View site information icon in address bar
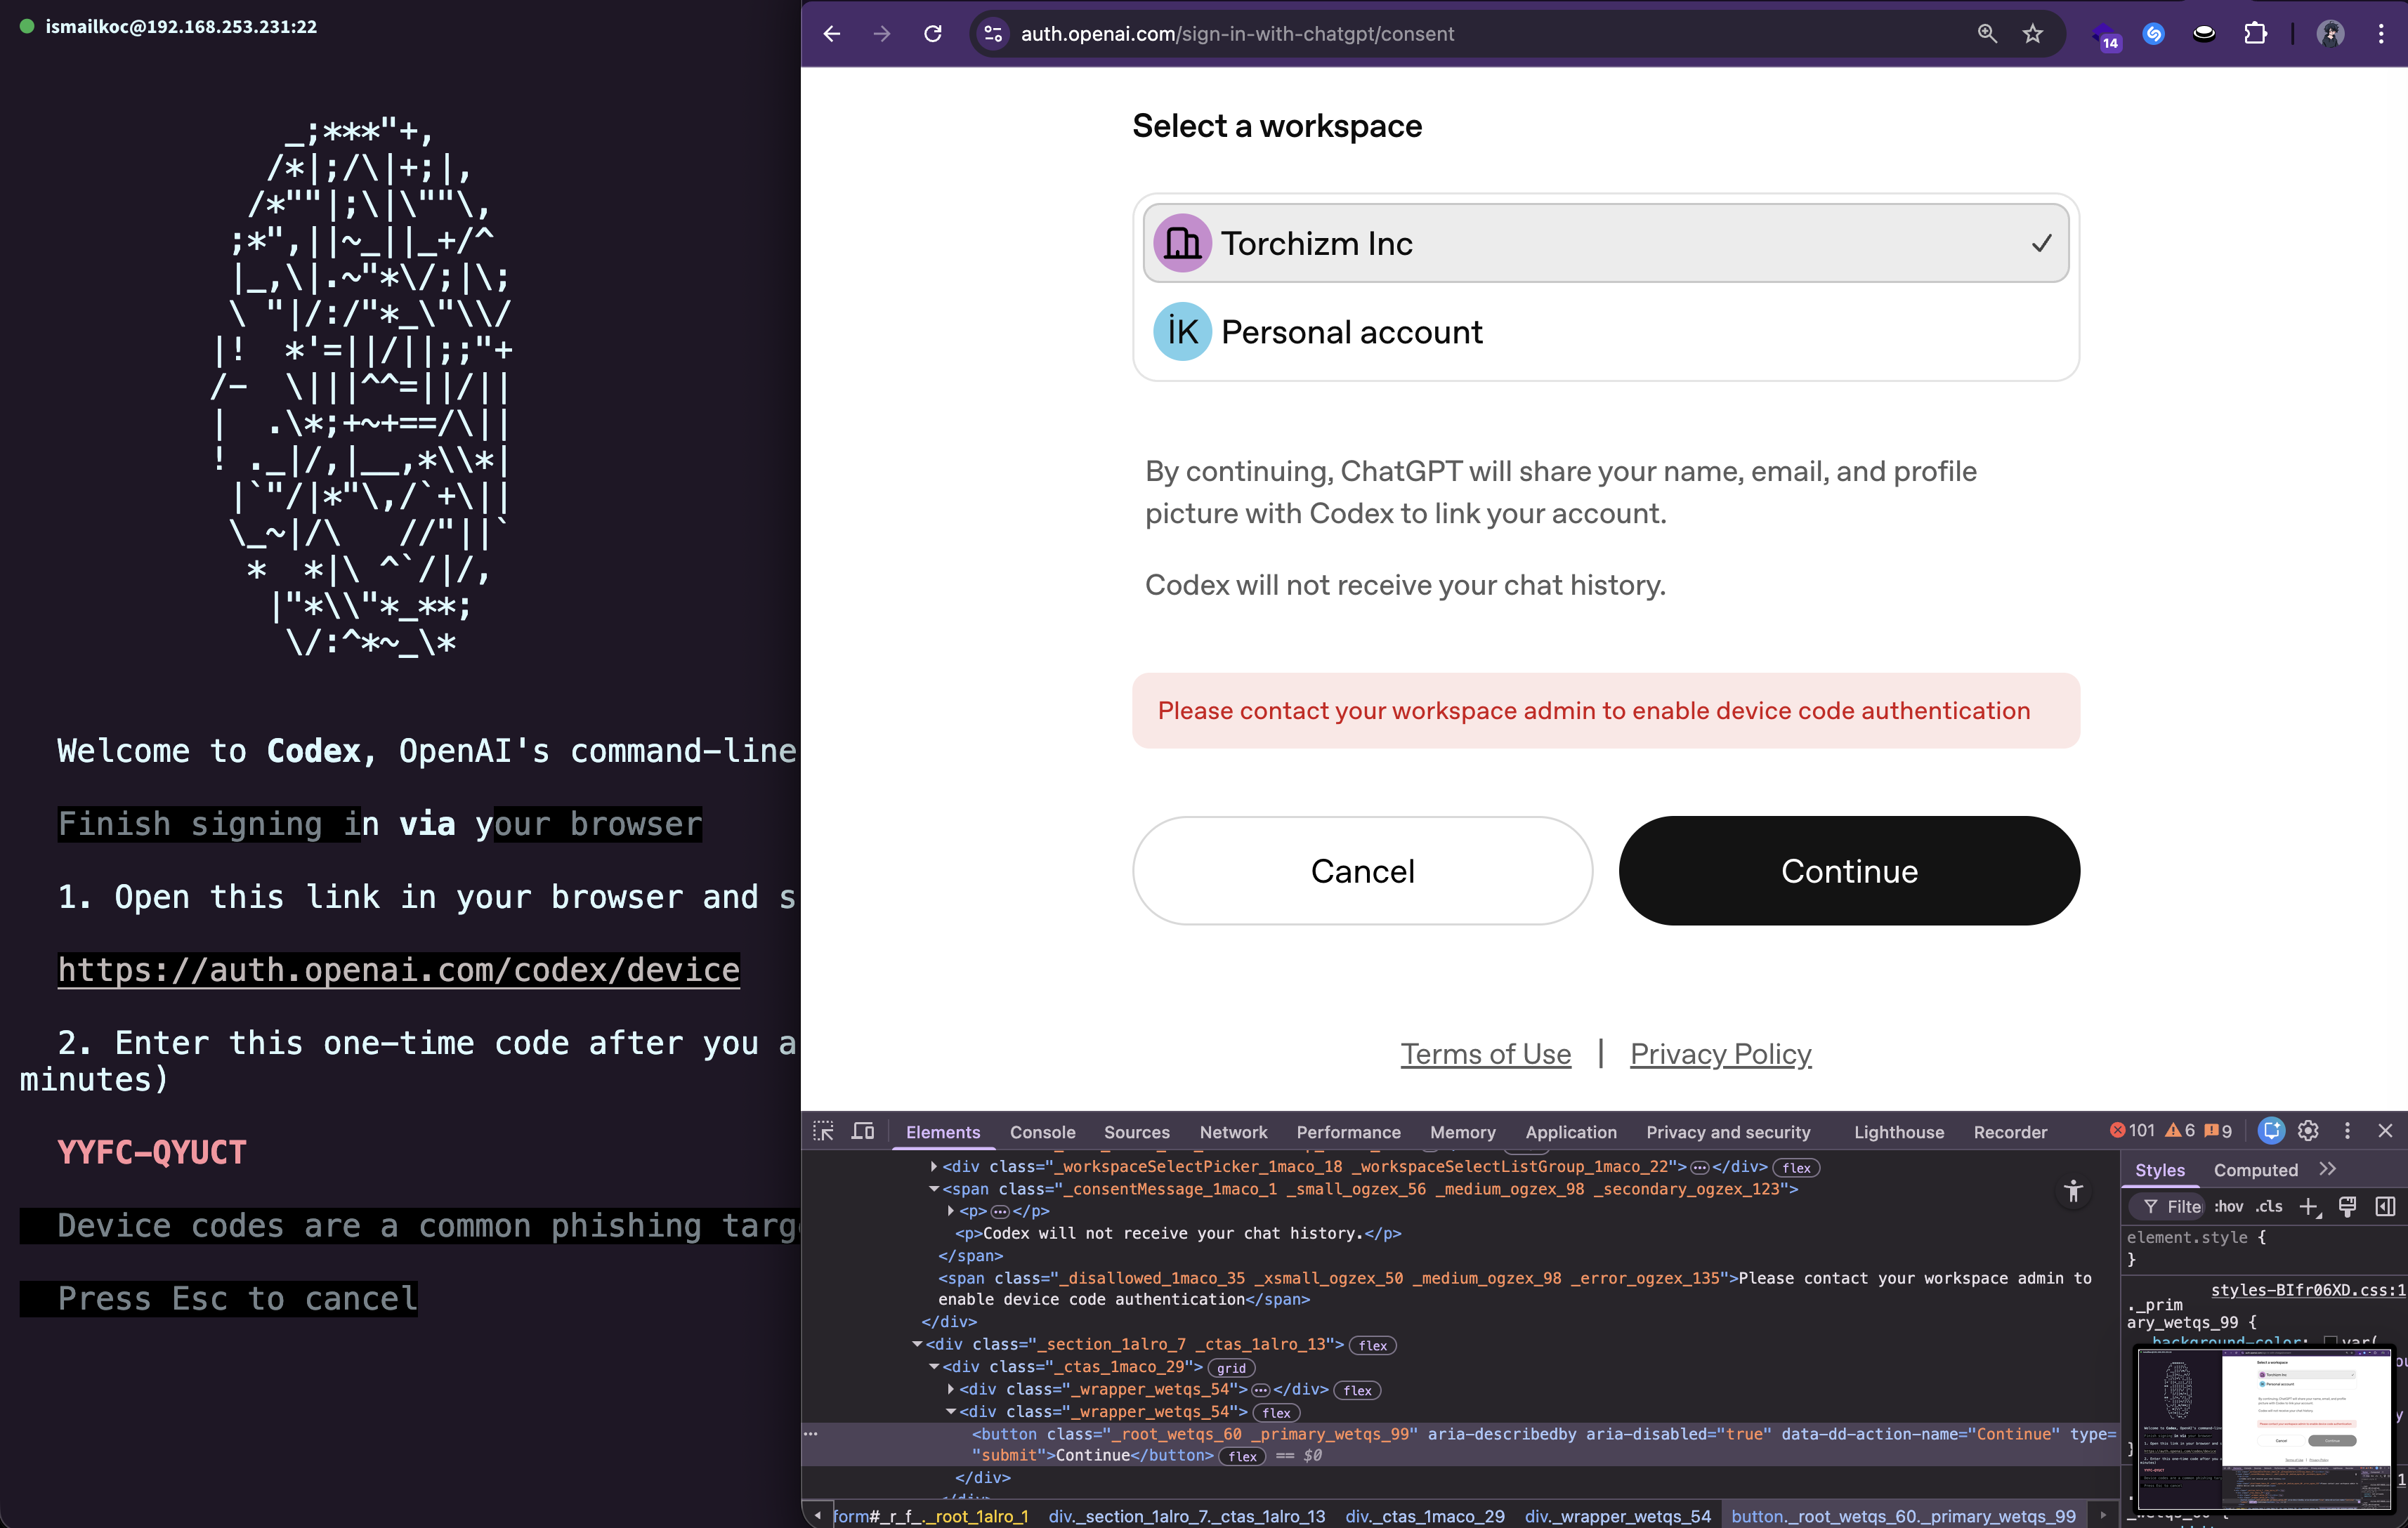 pyautogui.click(x=993, y=34)
